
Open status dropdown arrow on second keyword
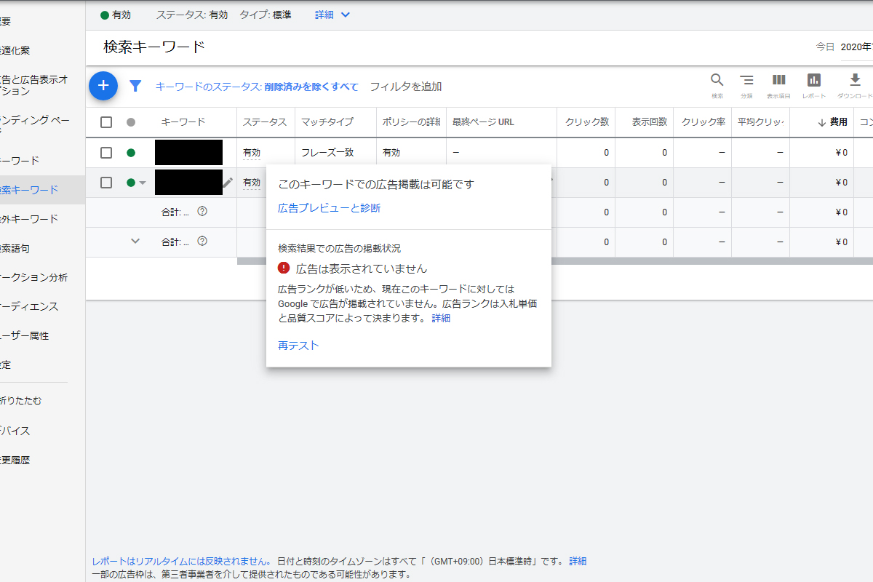[143, 183]
